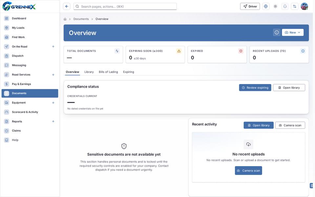This screenshot has width=315, height=197.
Task: Switch to the Expiring tab
Action: coord(129,72)
